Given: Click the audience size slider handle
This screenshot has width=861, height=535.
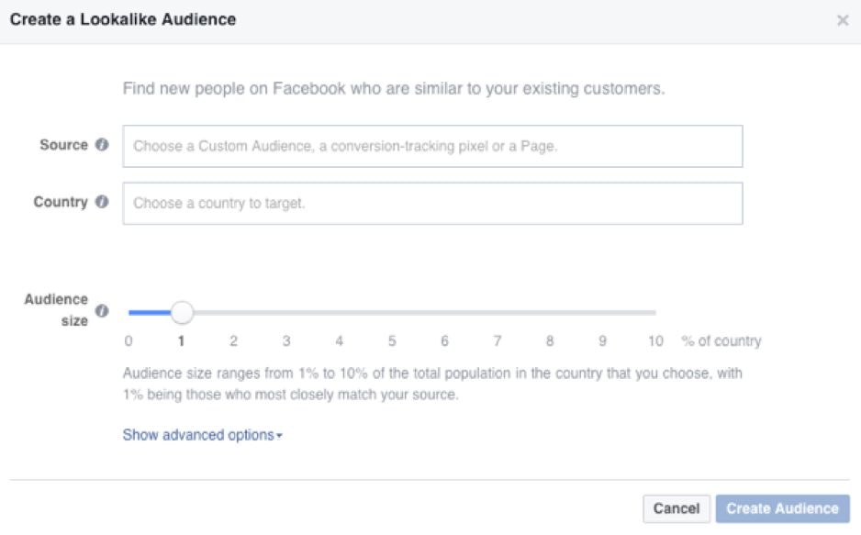Looking at the screenshot, I should pyautogui.click(x=182, y=312).
